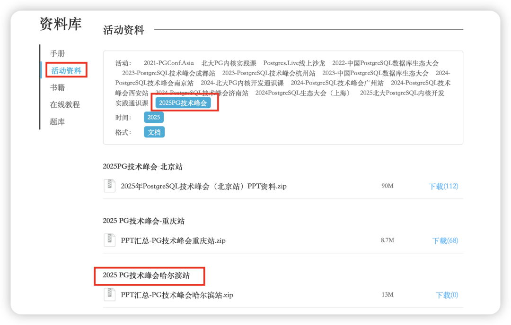Download the 重庆站 file via 下载(68)
511x325 pixels.
pos(445,240)
